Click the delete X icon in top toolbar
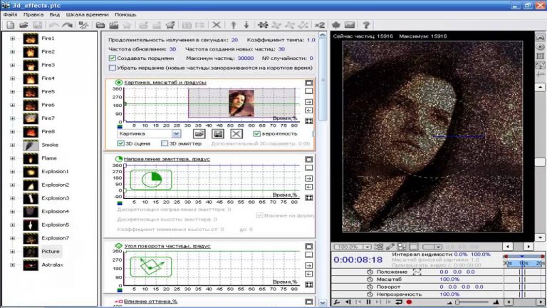The height and width of the screenshot is (308, 547). pos(217,25)
